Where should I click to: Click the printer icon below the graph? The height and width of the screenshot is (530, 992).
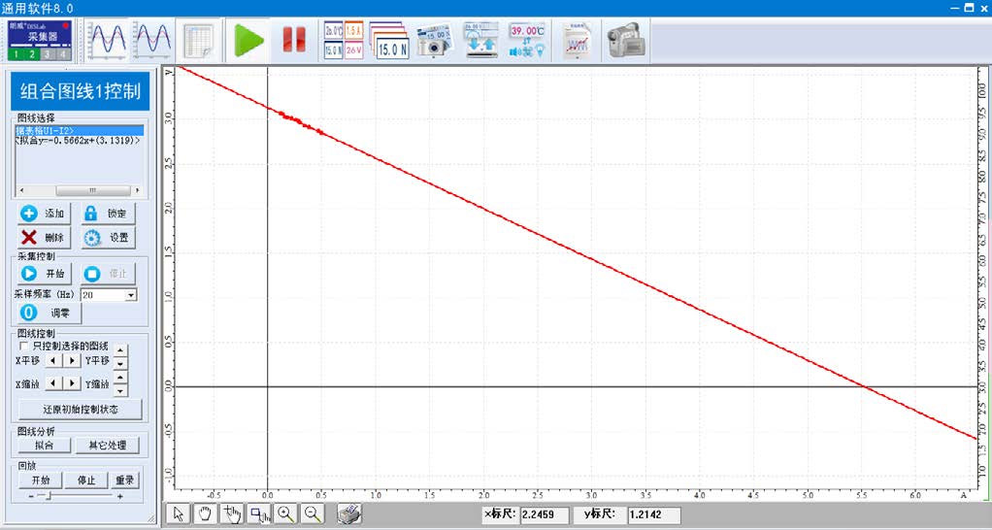(350, 514)
